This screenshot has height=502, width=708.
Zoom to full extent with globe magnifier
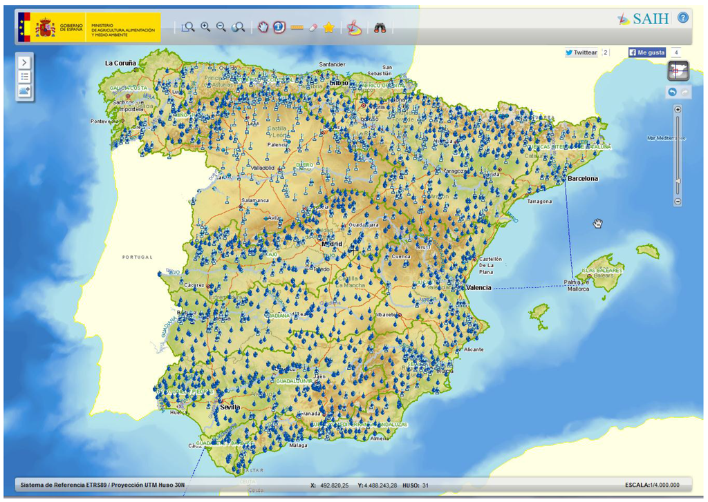tap(239, 27)
